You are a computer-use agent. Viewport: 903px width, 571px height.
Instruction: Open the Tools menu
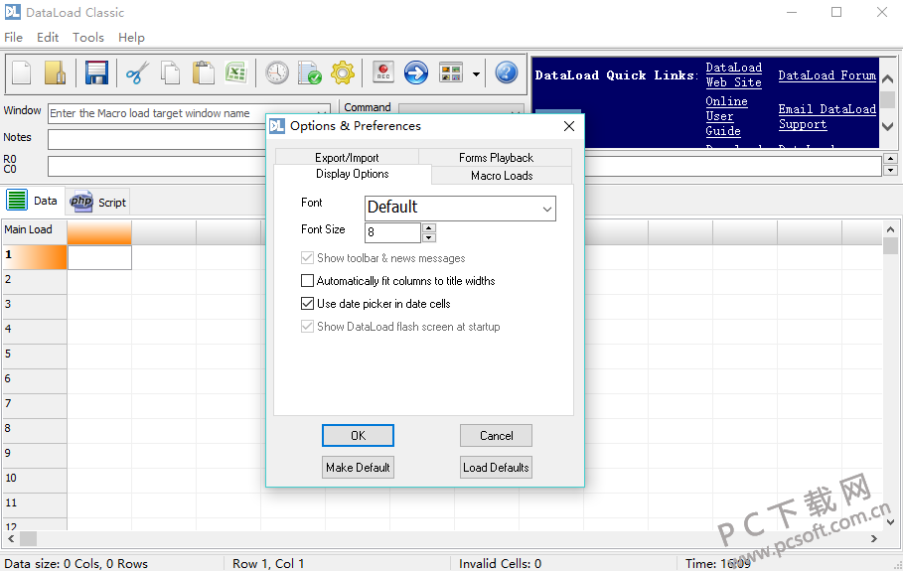(x=87, y=37)
